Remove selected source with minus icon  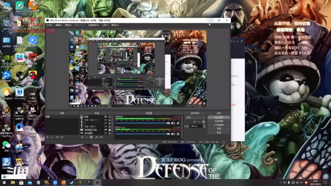coord(86,137)
